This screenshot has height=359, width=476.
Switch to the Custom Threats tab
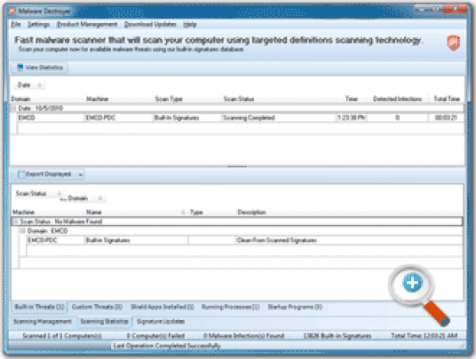click(97, 307)
